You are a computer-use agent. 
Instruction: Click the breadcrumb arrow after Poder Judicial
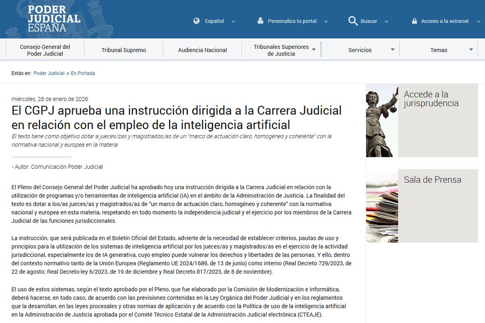(67, 73)
